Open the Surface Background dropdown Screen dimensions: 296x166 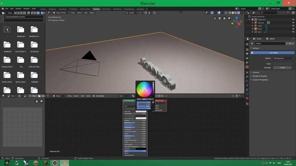284,59
